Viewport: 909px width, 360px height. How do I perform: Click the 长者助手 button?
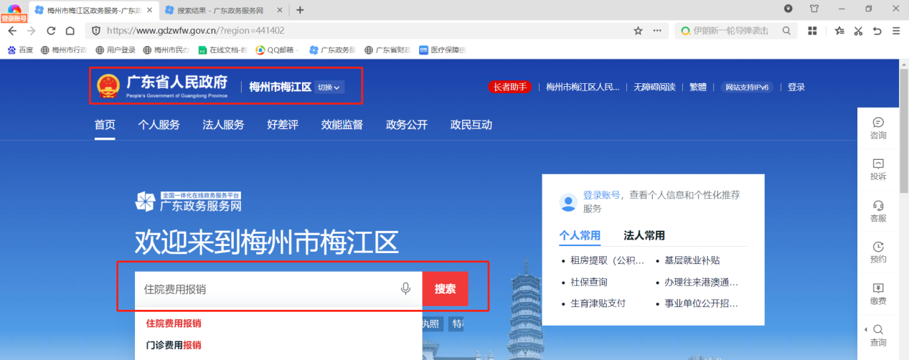click(x=509, y=87)
